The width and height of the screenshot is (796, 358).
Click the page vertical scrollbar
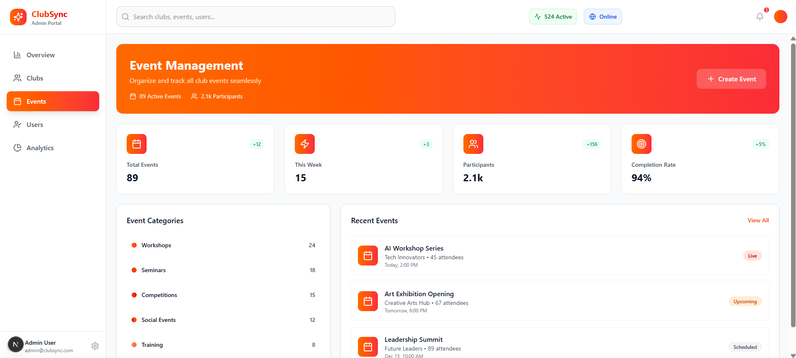(793, 185)
